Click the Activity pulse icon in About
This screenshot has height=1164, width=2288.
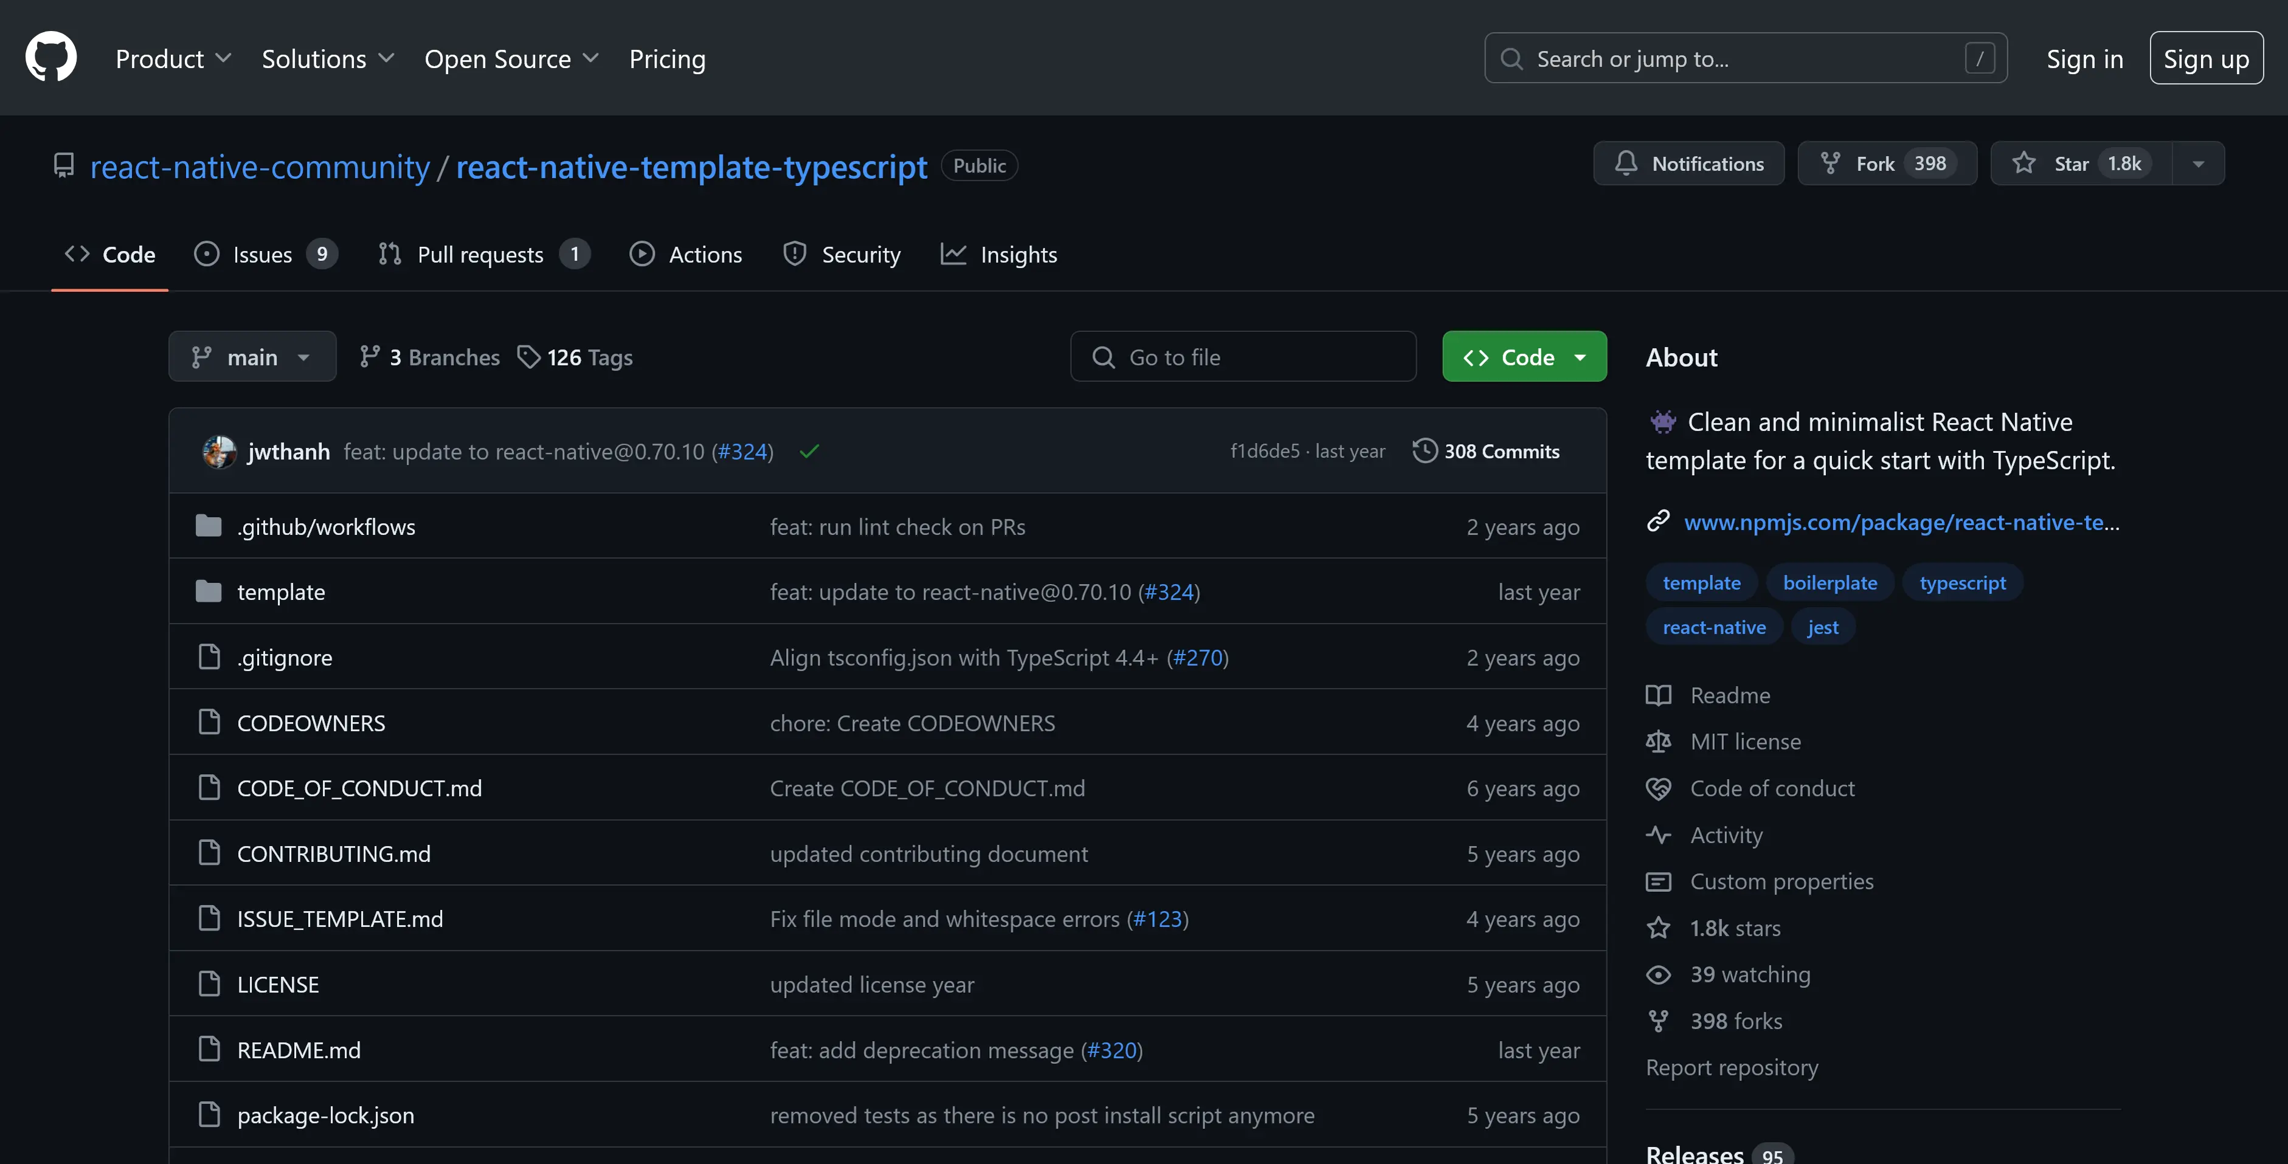tap(1657, 835)
